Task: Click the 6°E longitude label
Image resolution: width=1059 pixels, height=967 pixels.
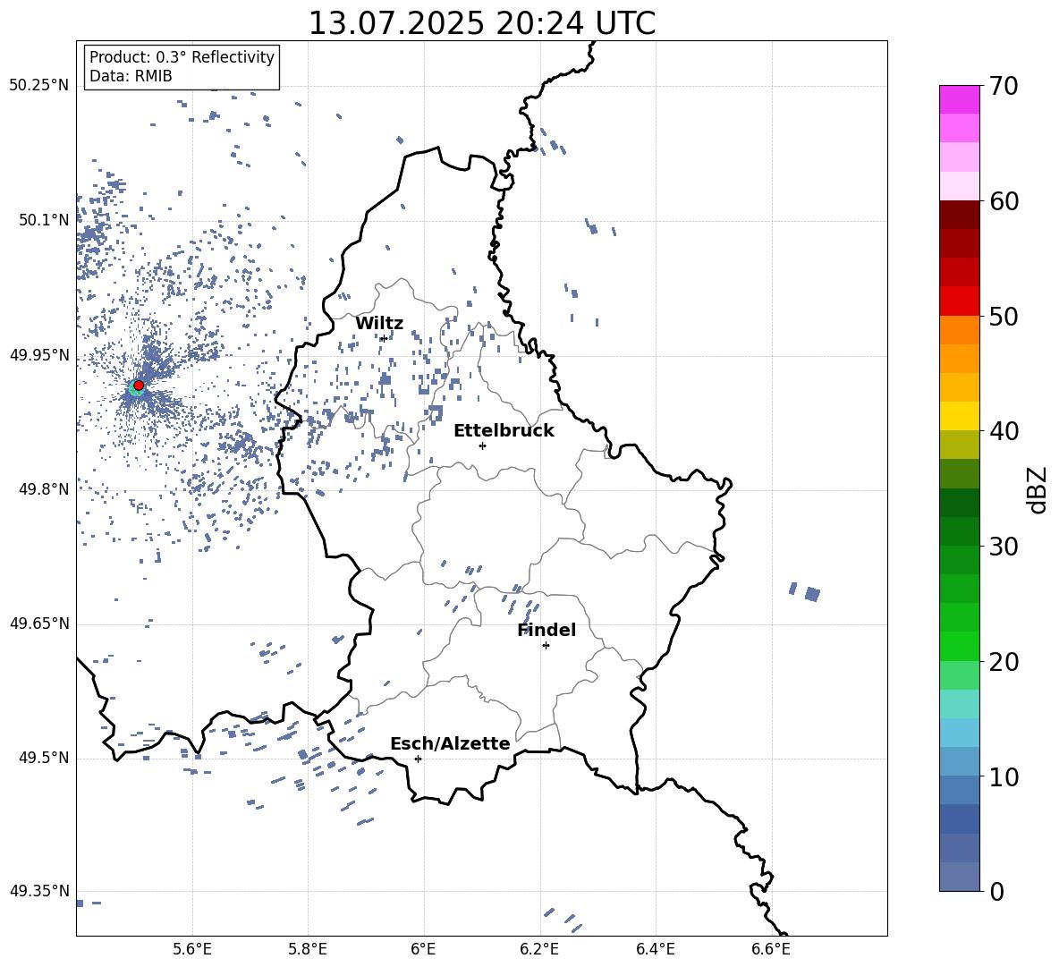Action: click(423, 949)
